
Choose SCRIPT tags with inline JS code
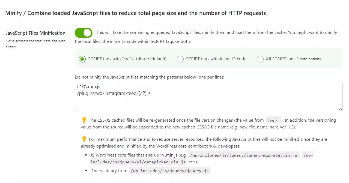(180, 59)
